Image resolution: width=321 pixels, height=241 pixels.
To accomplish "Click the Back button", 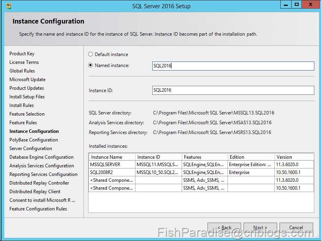I will (x=224, y=228).
